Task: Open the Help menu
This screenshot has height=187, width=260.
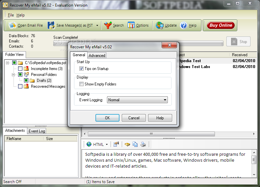Action: click(20, 15)
